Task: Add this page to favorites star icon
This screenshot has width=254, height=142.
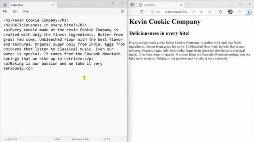Action: pos(210,12)
